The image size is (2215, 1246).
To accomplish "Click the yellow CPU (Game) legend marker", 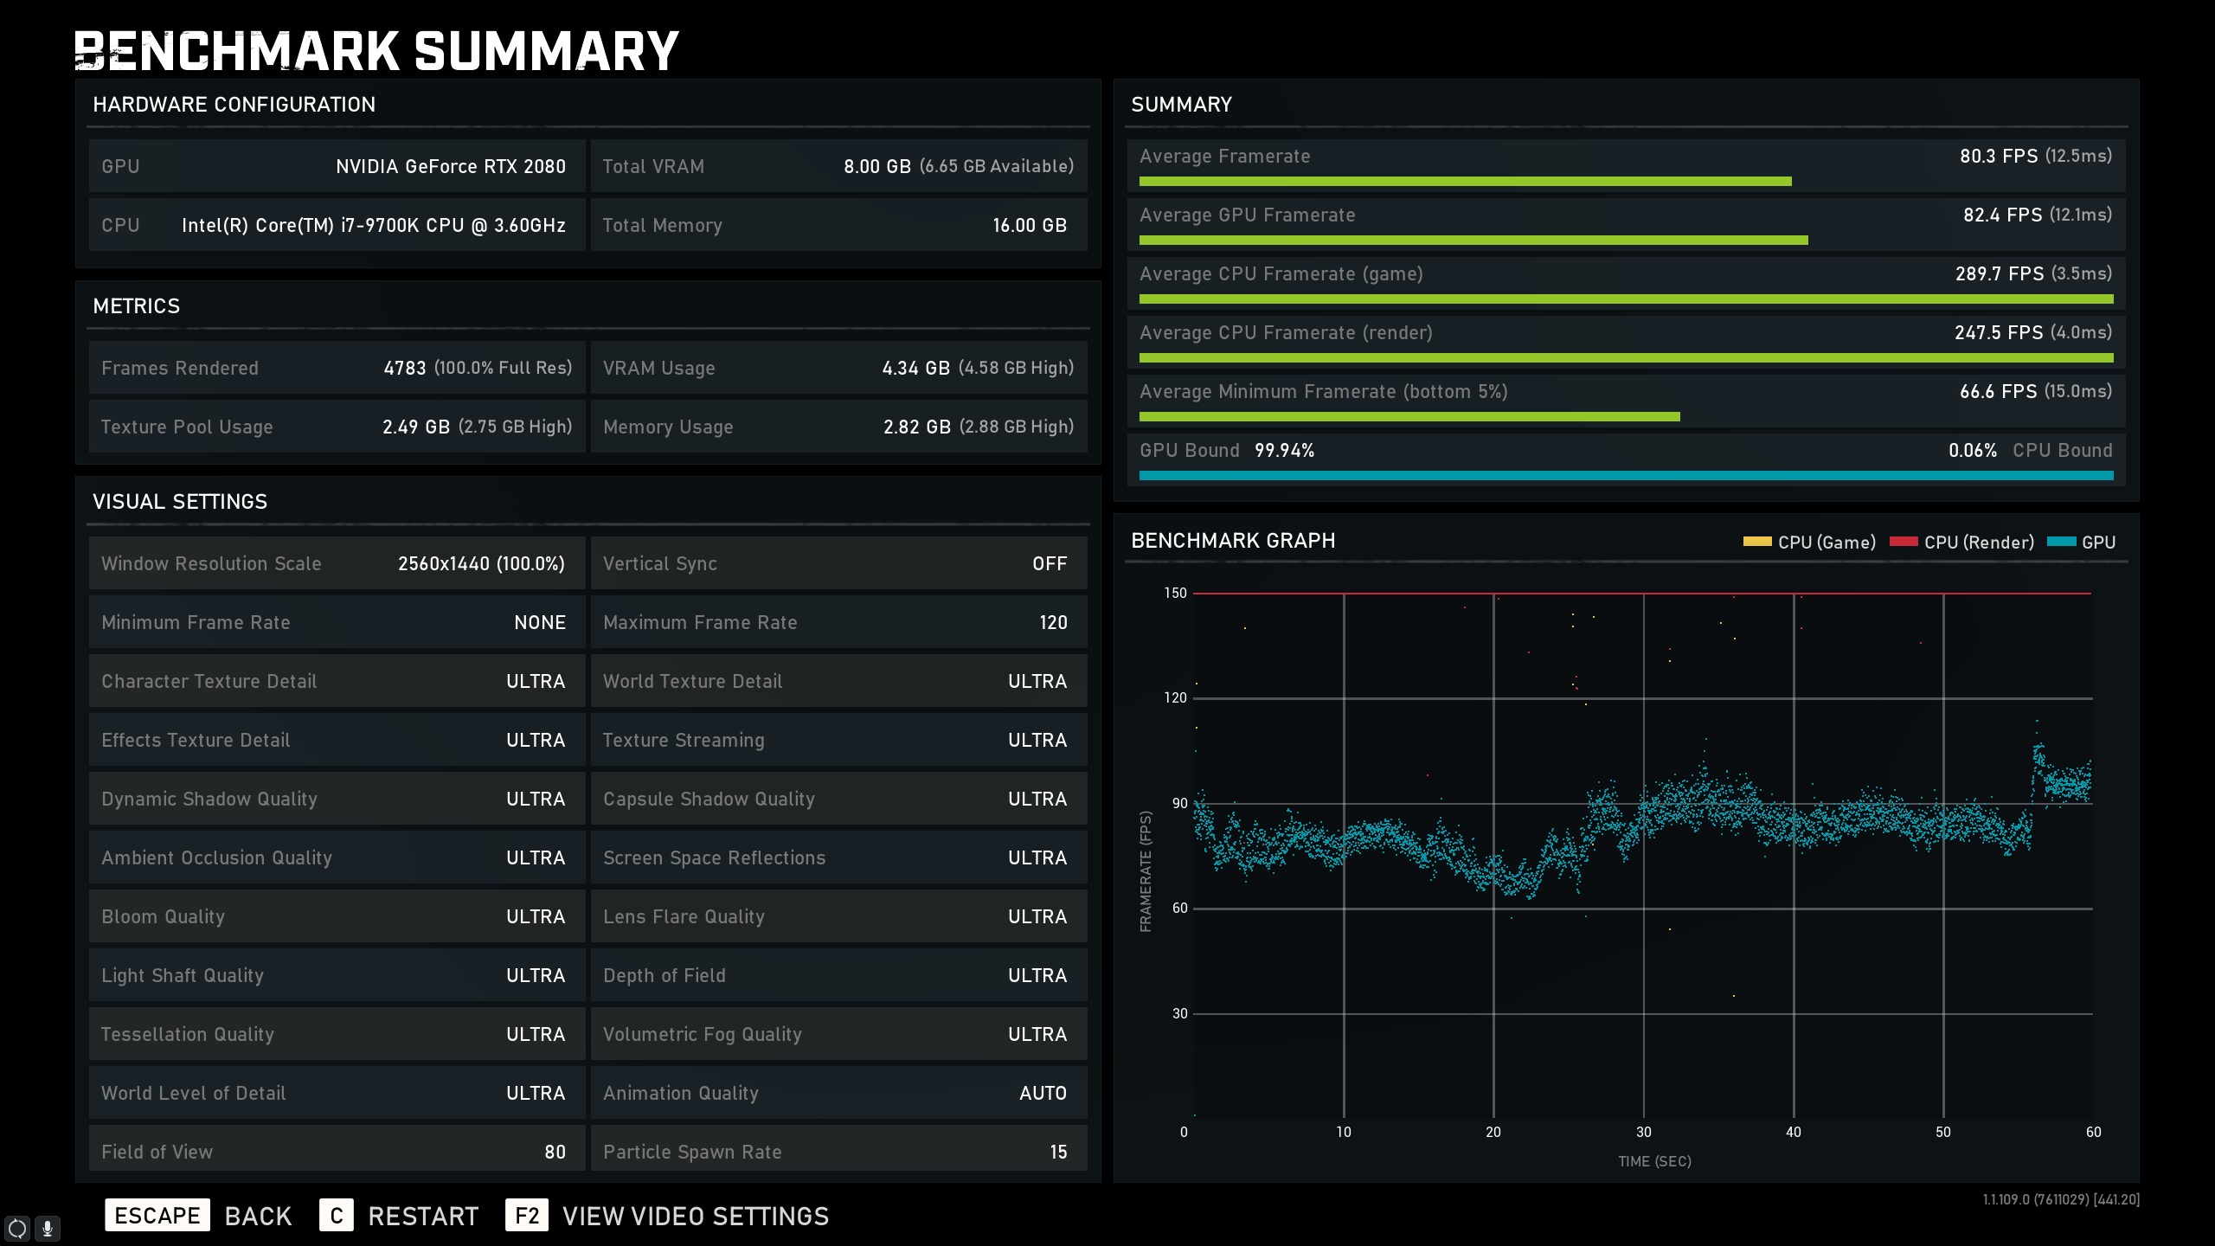I will (1756, 542).
